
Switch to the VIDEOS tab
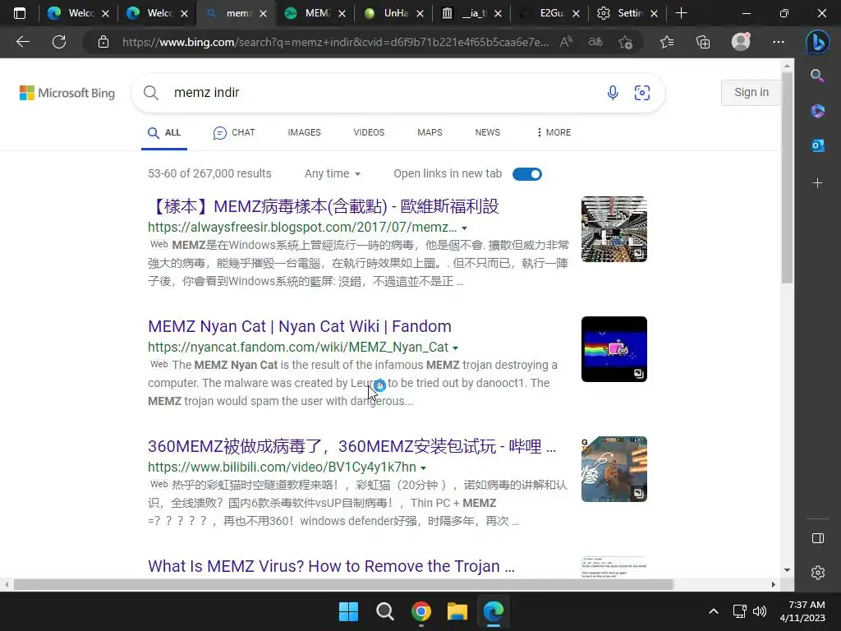click(x=369, y=132)
